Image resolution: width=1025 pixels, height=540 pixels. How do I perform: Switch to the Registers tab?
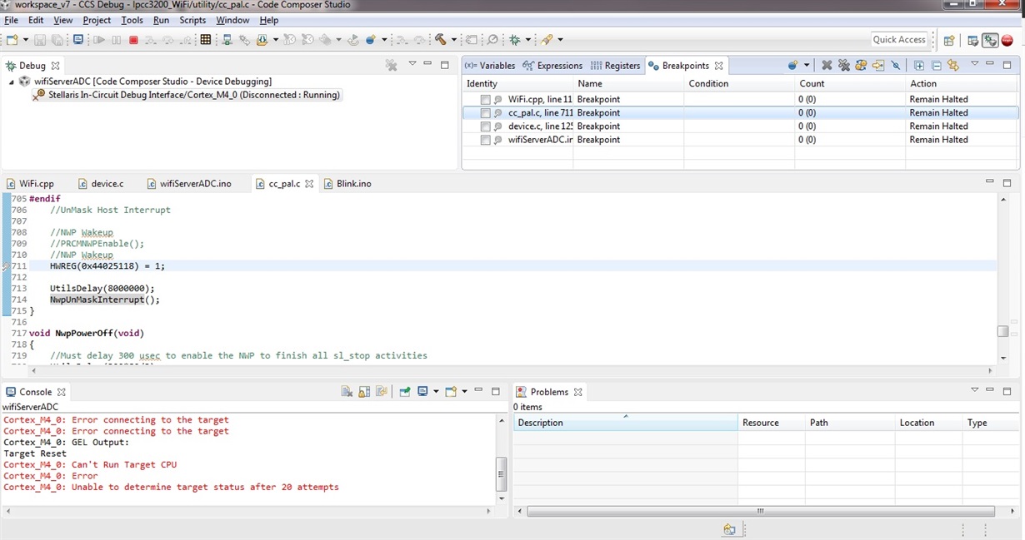click(616, 66)
